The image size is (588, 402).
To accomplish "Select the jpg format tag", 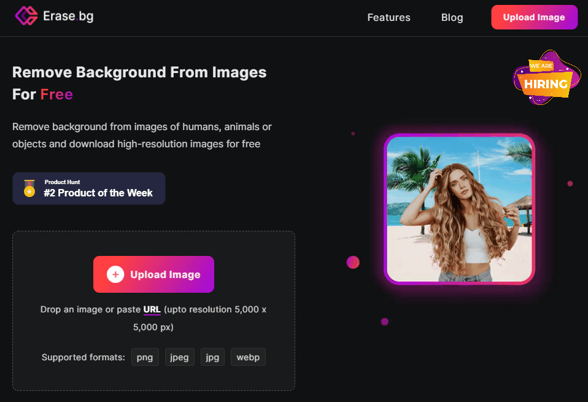I will pos(212,357).
